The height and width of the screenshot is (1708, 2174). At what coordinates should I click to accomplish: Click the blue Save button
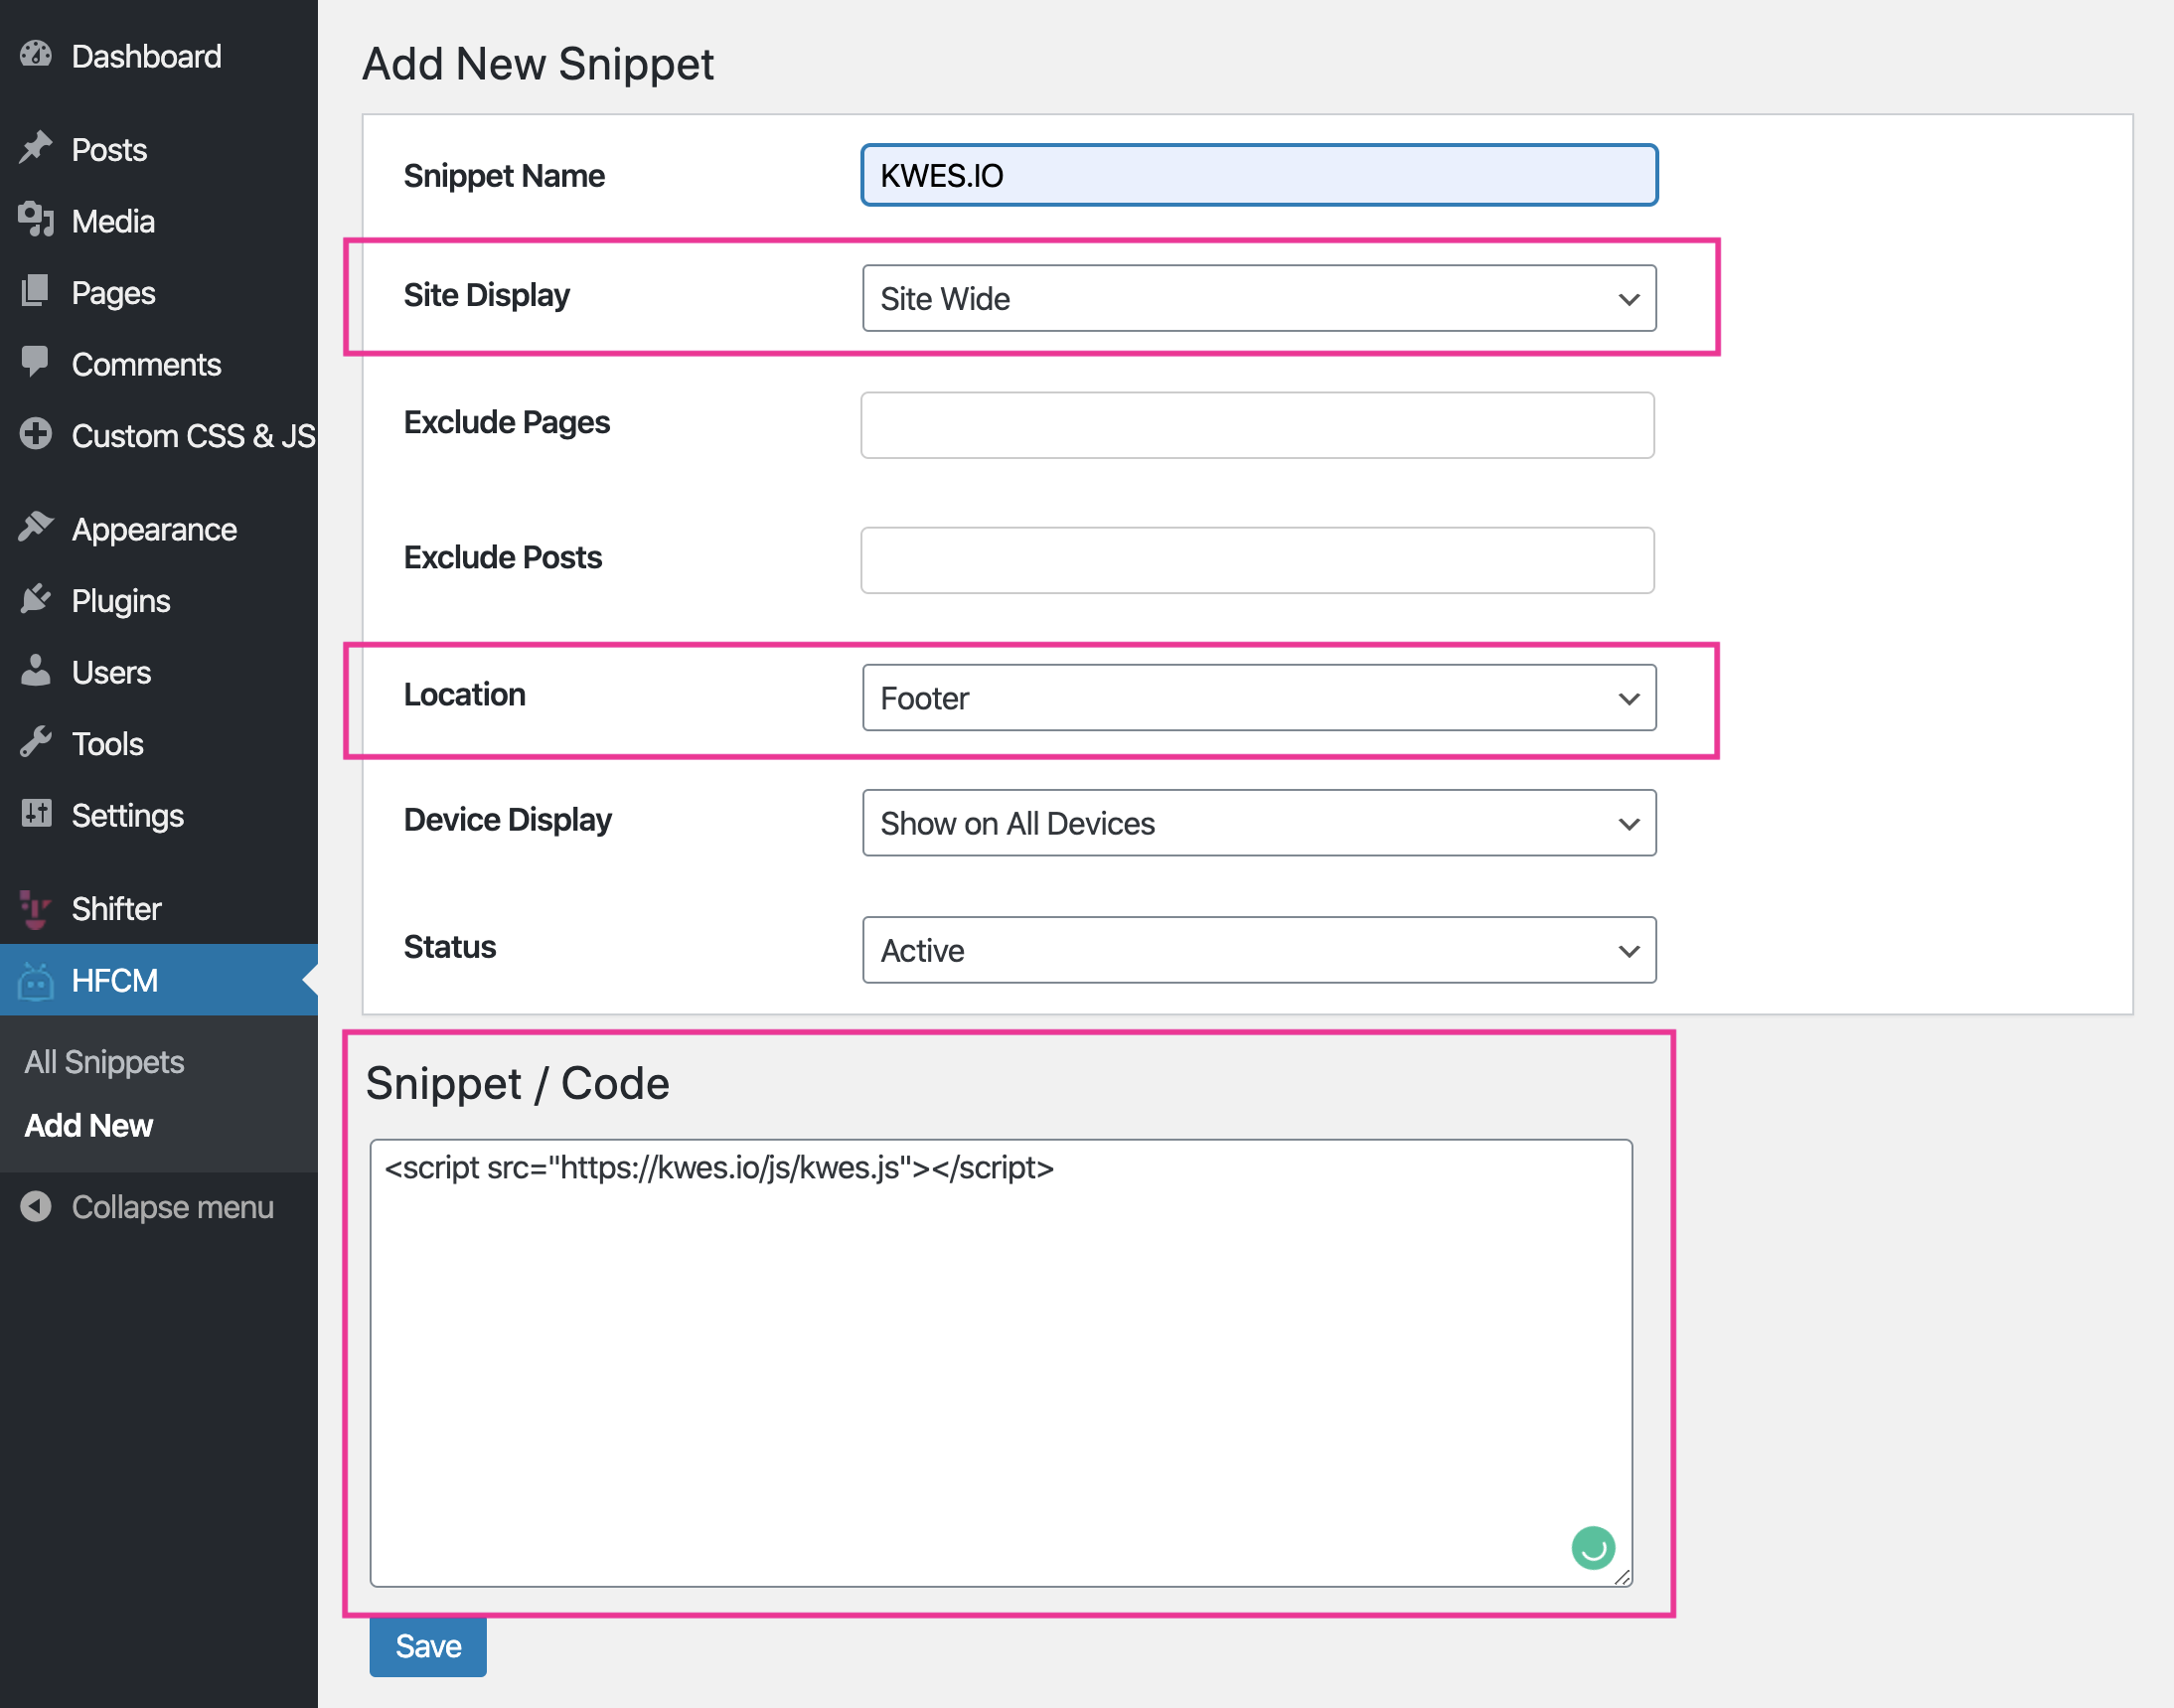428,1646
